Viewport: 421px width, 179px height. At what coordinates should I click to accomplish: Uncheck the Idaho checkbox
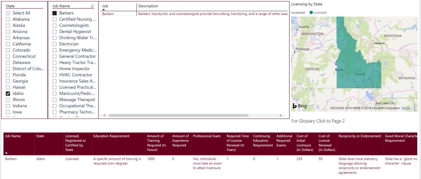click(x=8, y=93)
